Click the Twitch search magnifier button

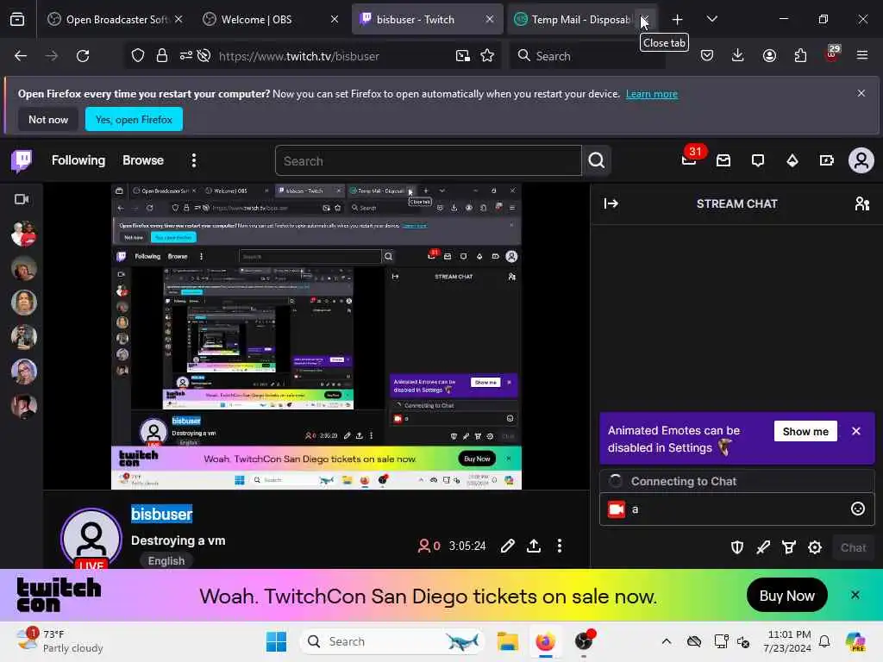tap(597, 161)
